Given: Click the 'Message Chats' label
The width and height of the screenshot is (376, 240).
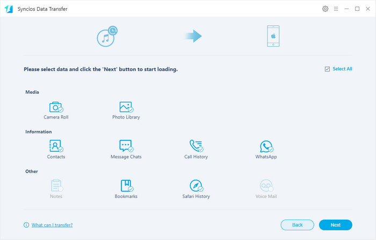Looking at the screenshot, I should click(126, 157).
